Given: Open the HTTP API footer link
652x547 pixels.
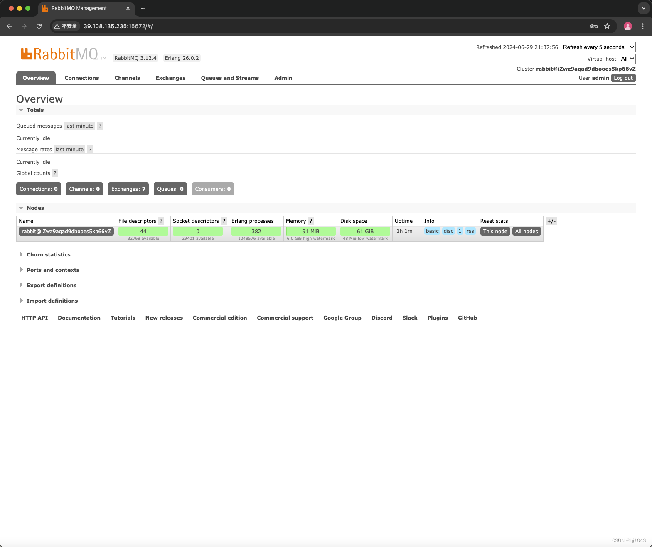Looking at the screenshot, I should pos(34,318).
